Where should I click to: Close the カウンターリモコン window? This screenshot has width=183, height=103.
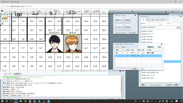[135, 15]
